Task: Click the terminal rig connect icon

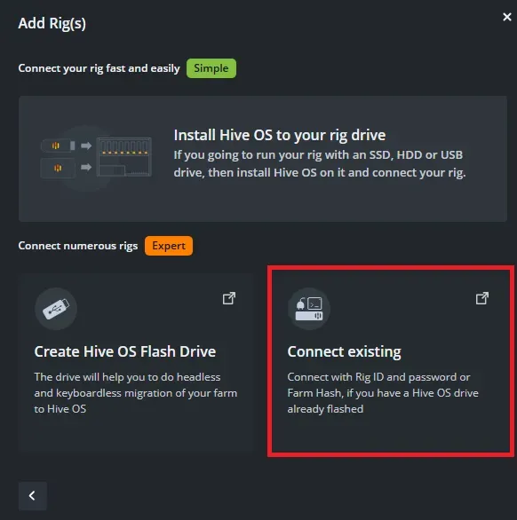Action: pos(309,309)
